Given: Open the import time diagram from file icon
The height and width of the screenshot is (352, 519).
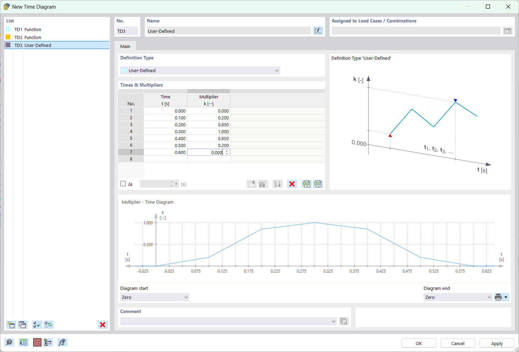Looking at the screenshot, I should [x=252, y=184].
